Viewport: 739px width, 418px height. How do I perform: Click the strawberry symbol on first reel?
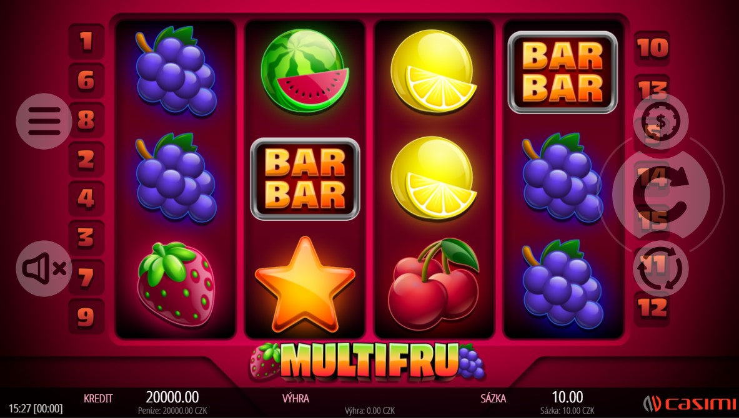pyautogui.click(x=176, y=284)
